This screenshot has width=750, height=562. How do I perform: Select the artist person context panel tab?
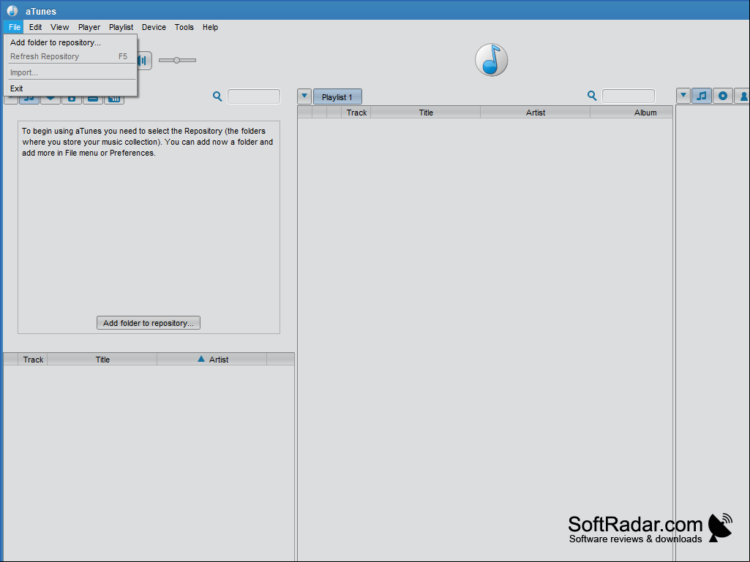(743, 96)
